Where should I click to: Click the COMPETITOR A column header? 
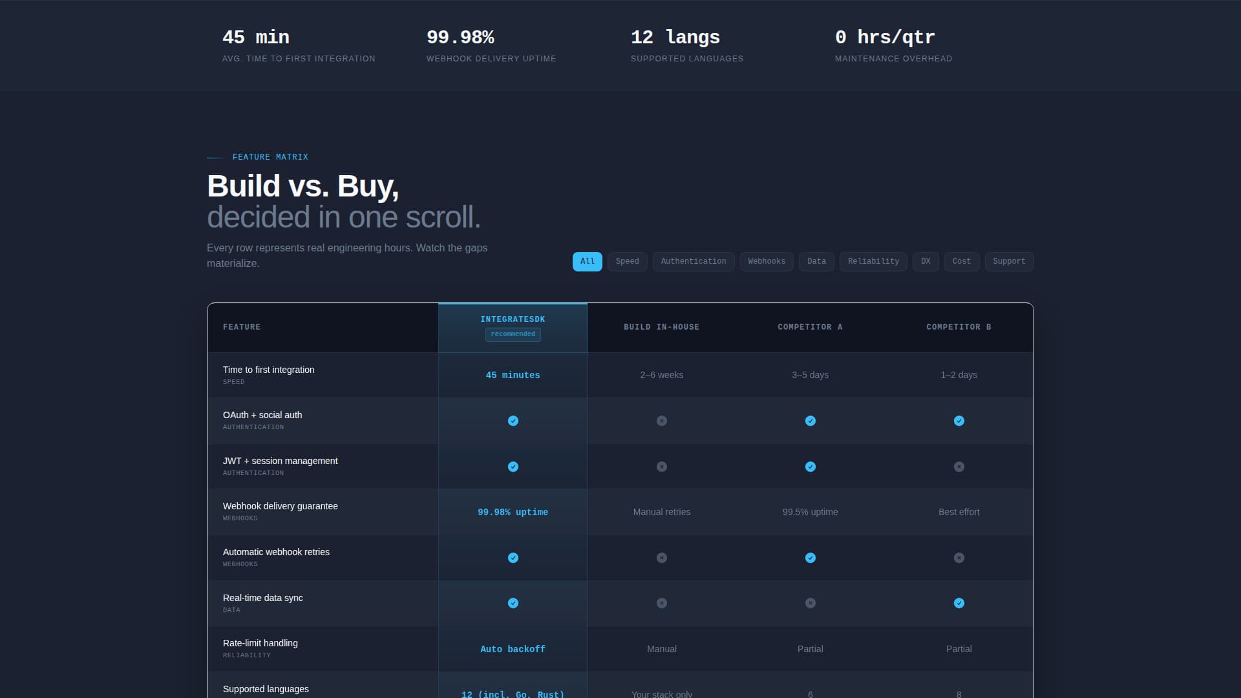click(810, 327)
